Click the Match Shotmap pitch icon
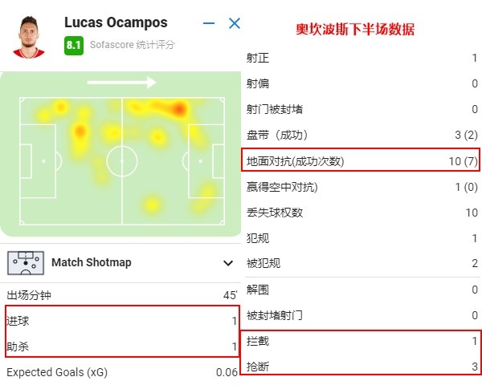Image resolution: width=482 pixels, height=385 pixels. point(24,262)
